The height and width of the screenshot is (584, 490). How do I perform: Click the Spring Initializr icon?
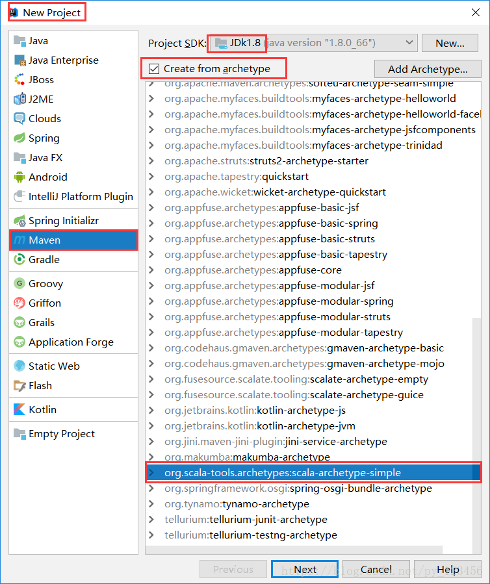click(19, 220)
